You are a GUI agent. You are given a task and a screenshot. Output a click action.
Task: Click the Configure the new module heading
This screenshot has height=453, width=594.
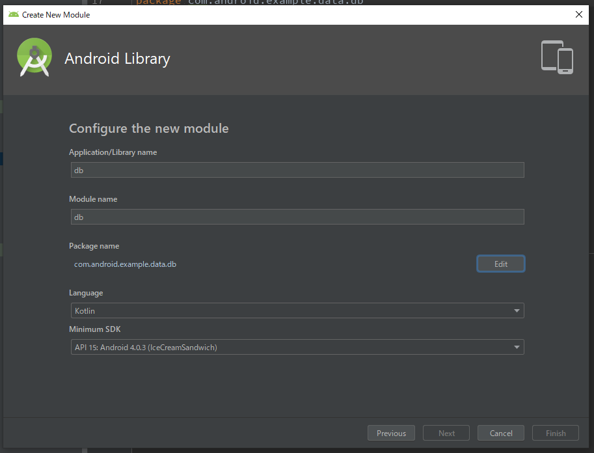148,128
